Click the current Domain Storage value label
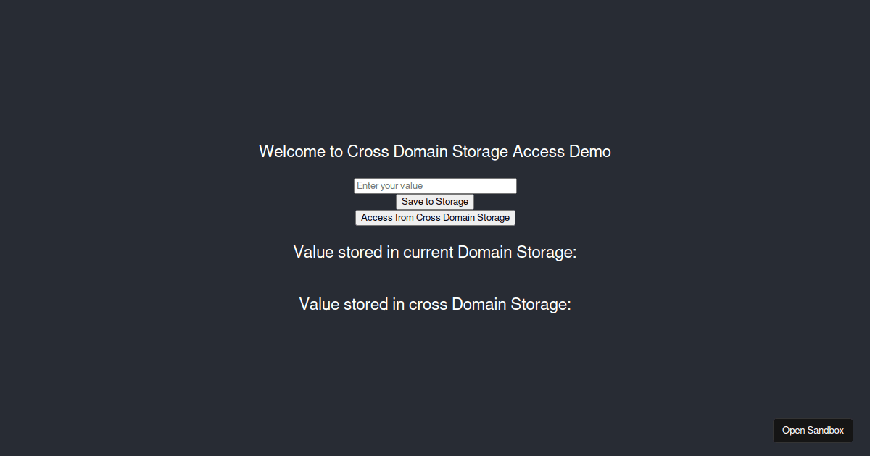Image resolution: width=870 pixels, height=456 pixels. click(x=434, y=252)
